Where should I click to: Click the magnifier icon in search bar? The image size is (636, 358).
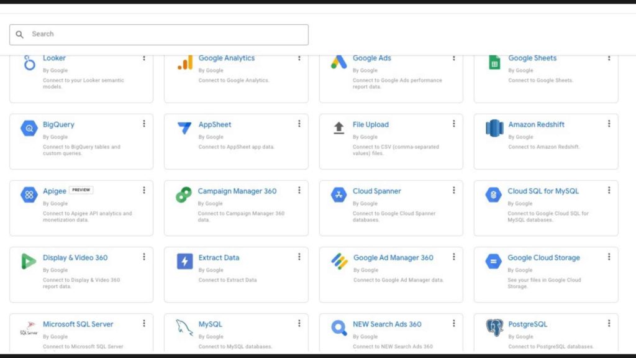[x=20, y=35]
